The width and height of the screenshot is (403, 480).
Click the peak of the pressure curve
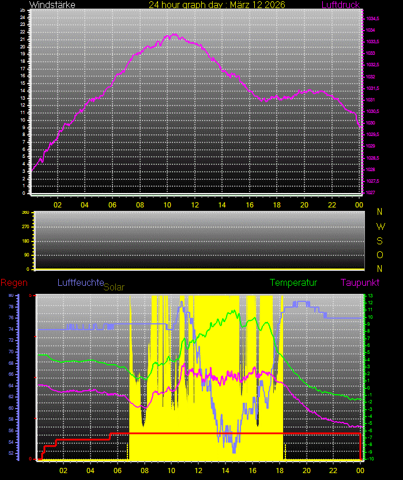174,35
